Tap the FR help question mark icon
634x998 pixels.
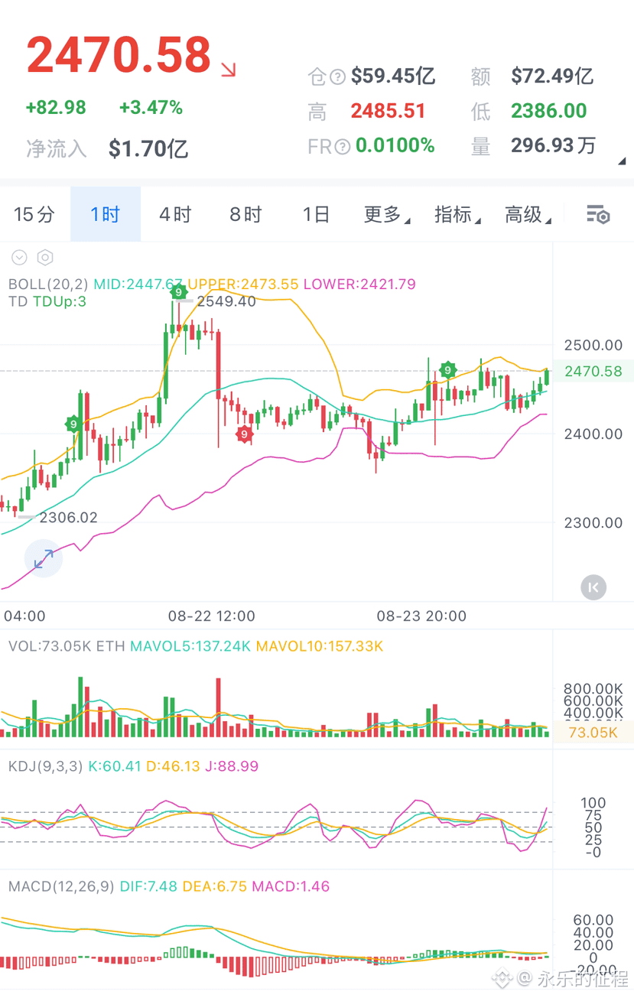point(343,146)
